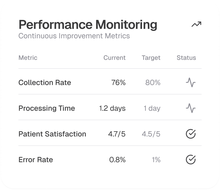Image resolution: width=220 pixels, height=190 pixels.
Task: Open the Processing Time metric row label
Action: [47, 108]
